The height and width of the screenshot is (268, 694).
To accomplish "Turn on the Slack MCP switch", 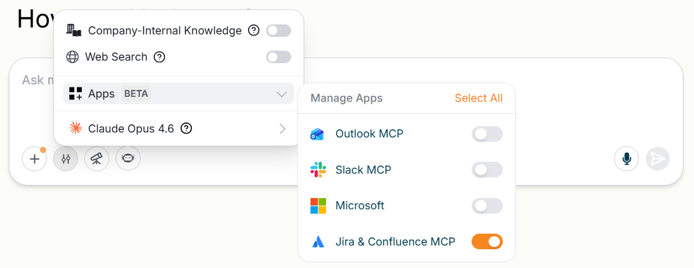I will pyautogui.click(x=487, y=170).
